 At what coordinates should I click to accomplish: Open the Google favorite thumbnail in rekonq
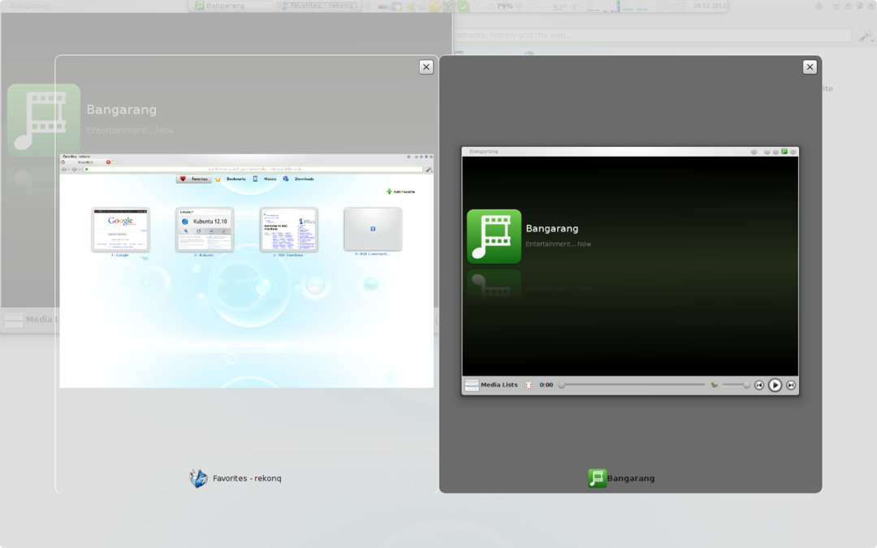click(120, 230)
